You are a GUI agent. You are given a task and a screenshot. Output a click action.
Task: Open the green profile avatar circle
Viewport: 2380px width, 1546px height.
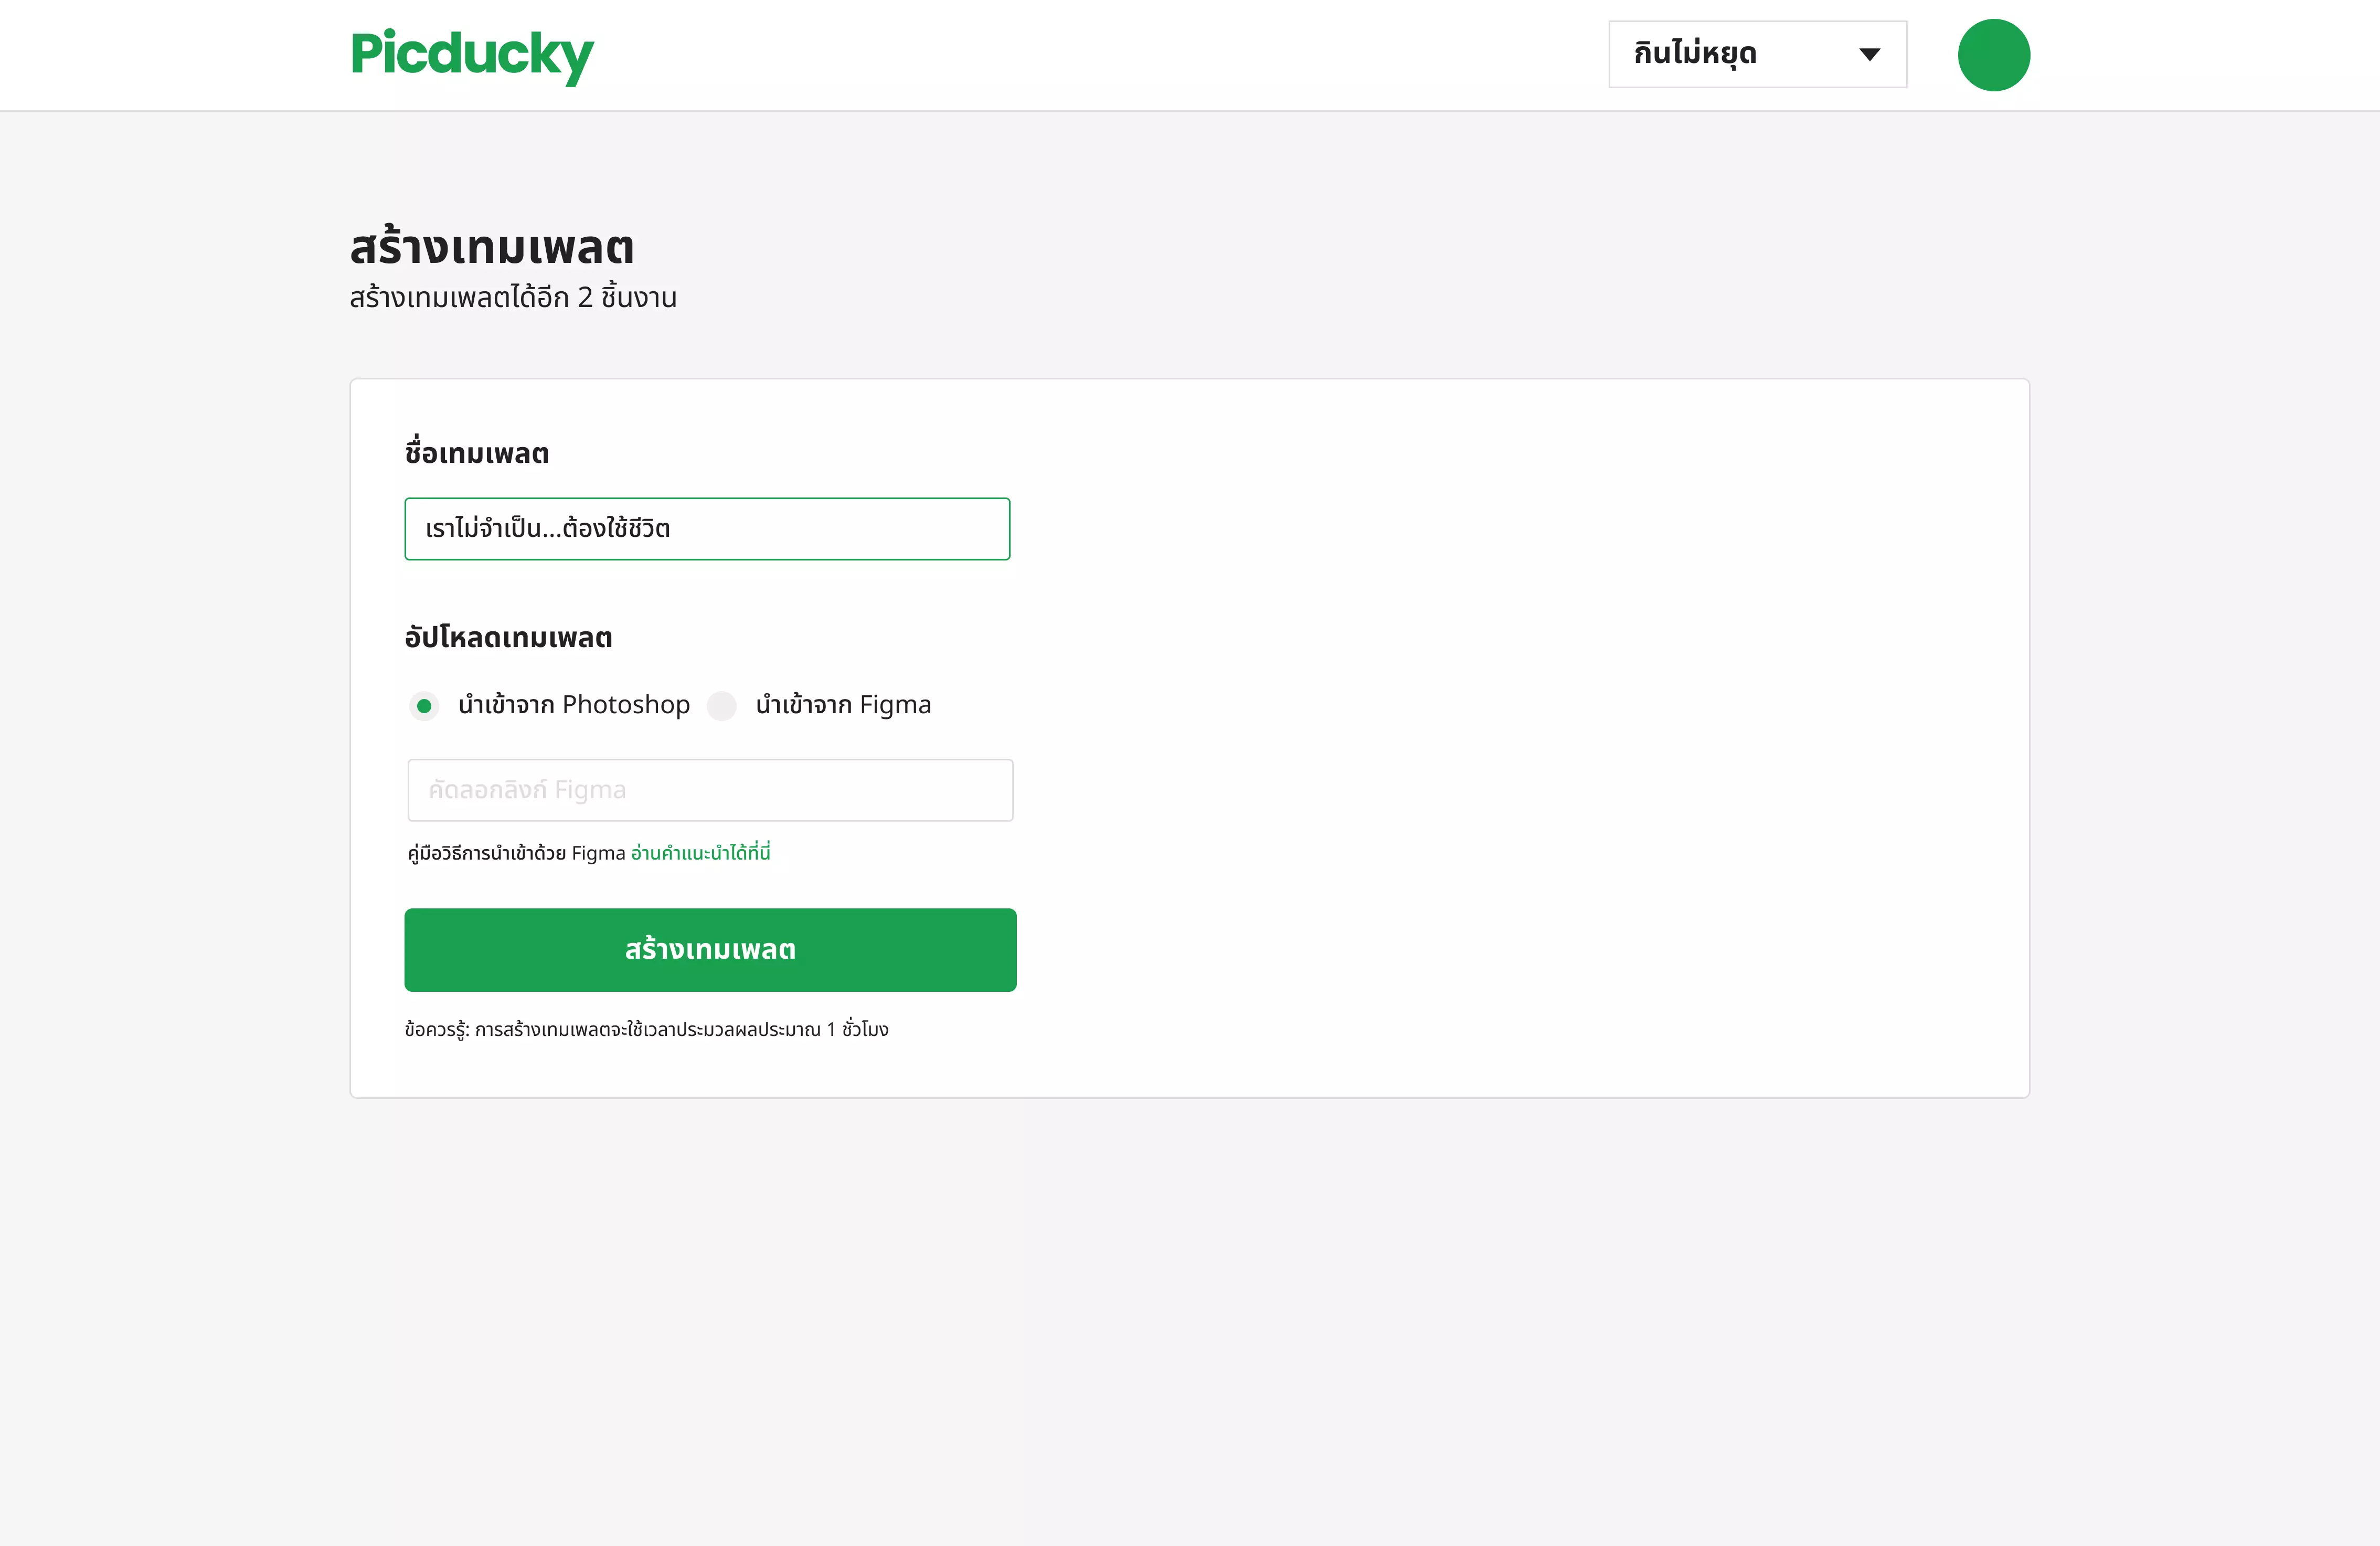pyautogui.click(x=1993, y=55)
